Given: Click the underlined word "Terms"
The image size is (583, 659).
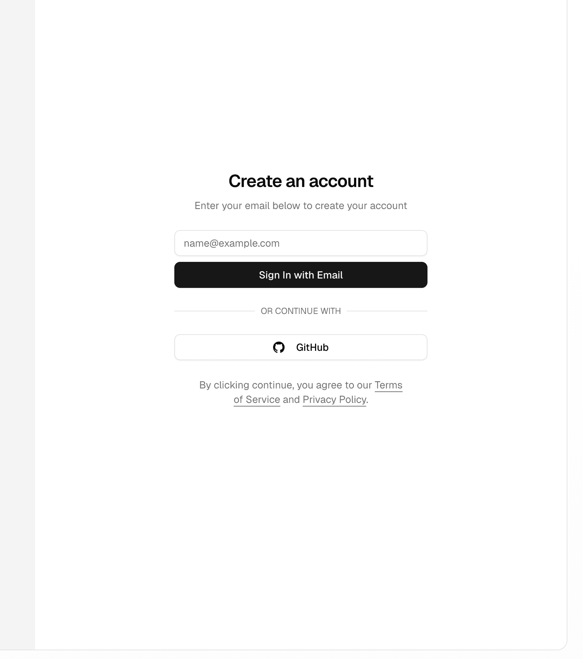Looking at the screenshot, I should click(388, 385).
